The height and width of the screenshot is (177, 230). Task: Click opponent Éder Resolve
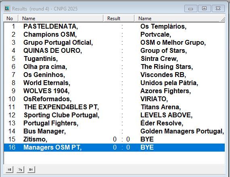(x=162, y=123)
